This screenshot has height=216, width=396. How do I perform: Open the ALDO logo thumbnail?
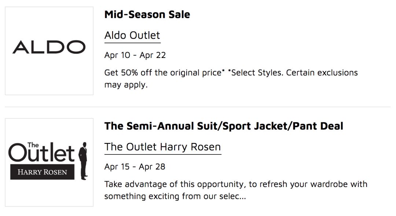pos(49,51)
